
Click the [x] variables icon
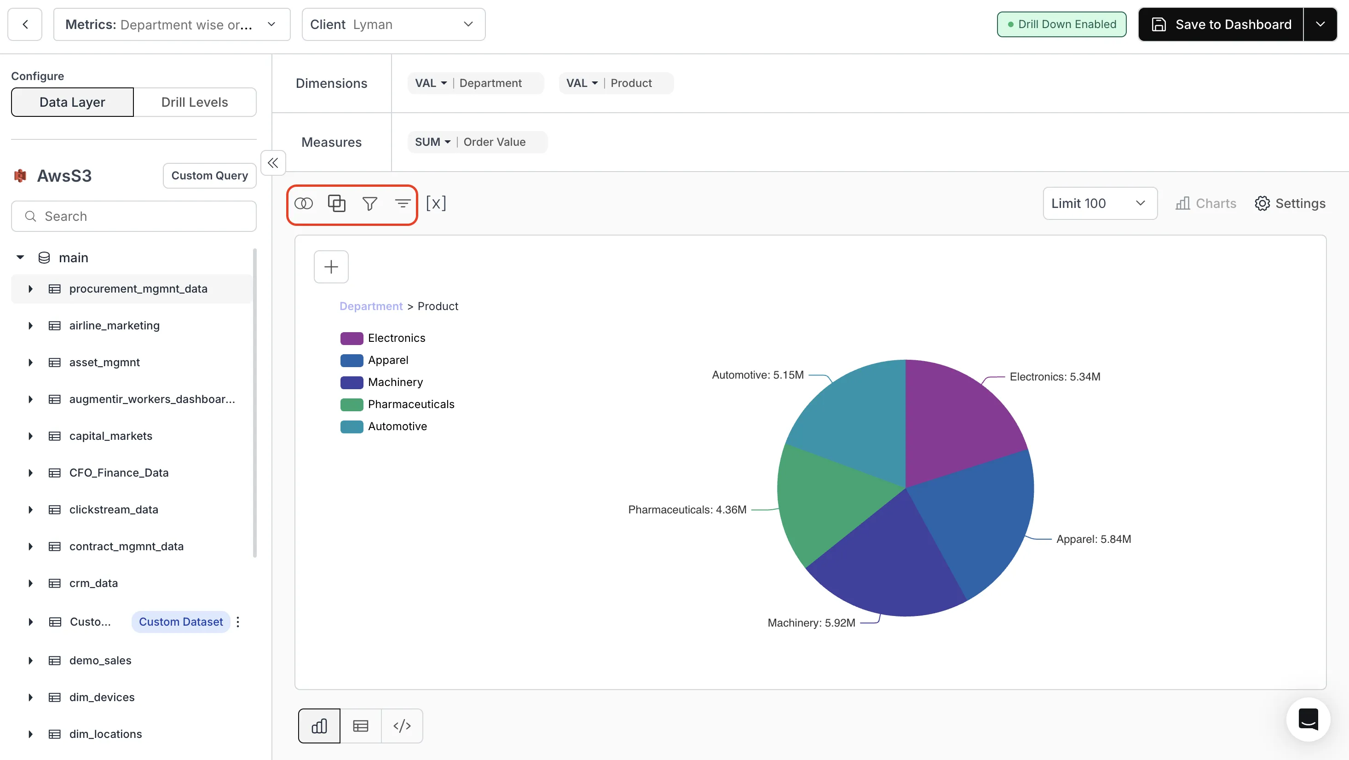pyautogui.click(x=436, y=203)
